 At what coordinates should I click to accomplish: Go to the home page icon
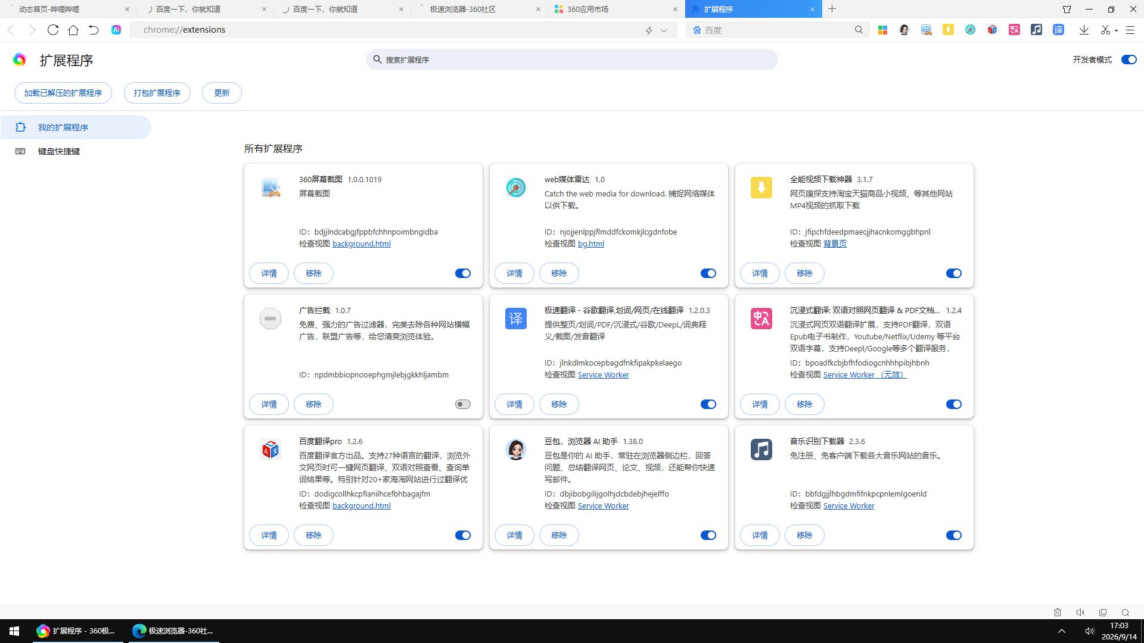(73, 30)
